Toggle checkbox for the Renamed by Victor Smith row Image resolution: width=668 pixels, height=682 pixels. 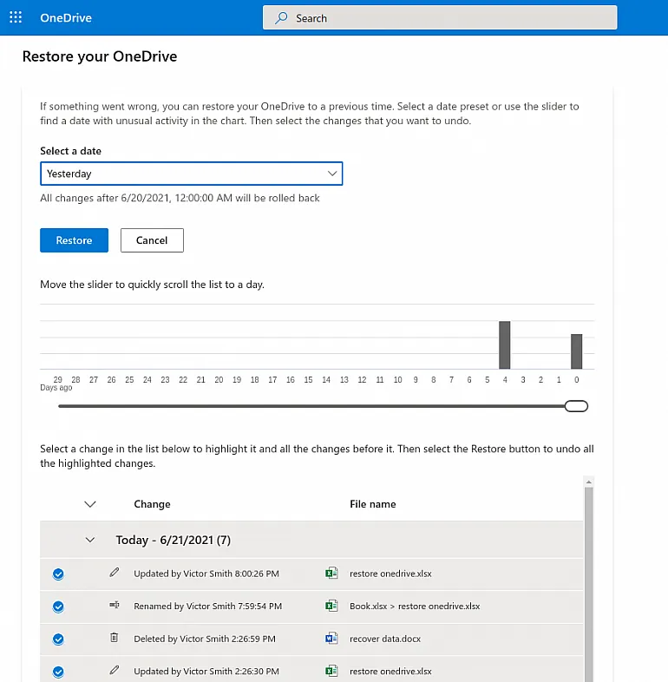coord(58,606)
